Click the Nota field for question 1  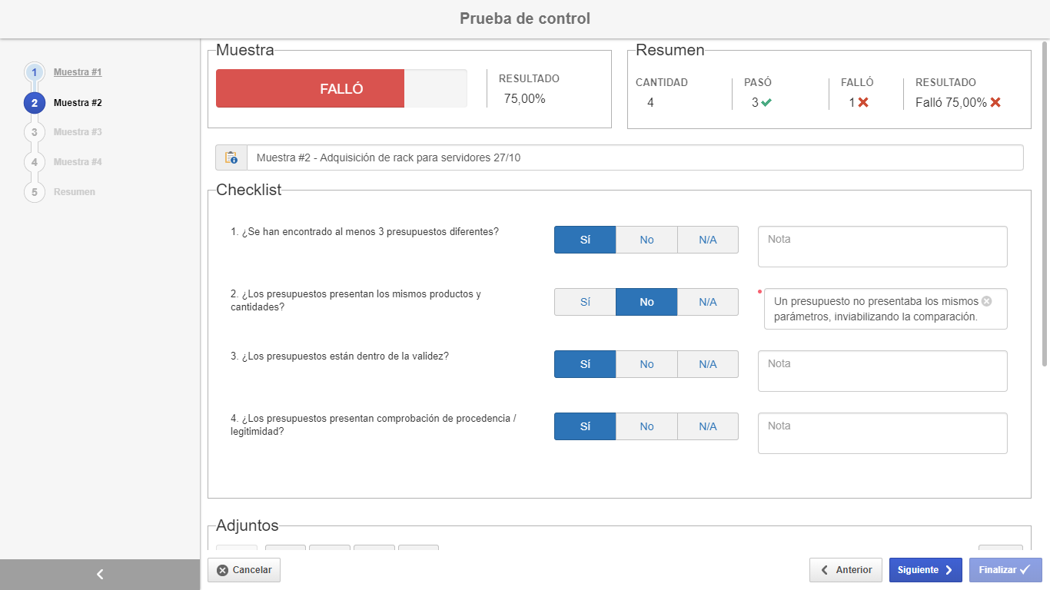[882, 247]
